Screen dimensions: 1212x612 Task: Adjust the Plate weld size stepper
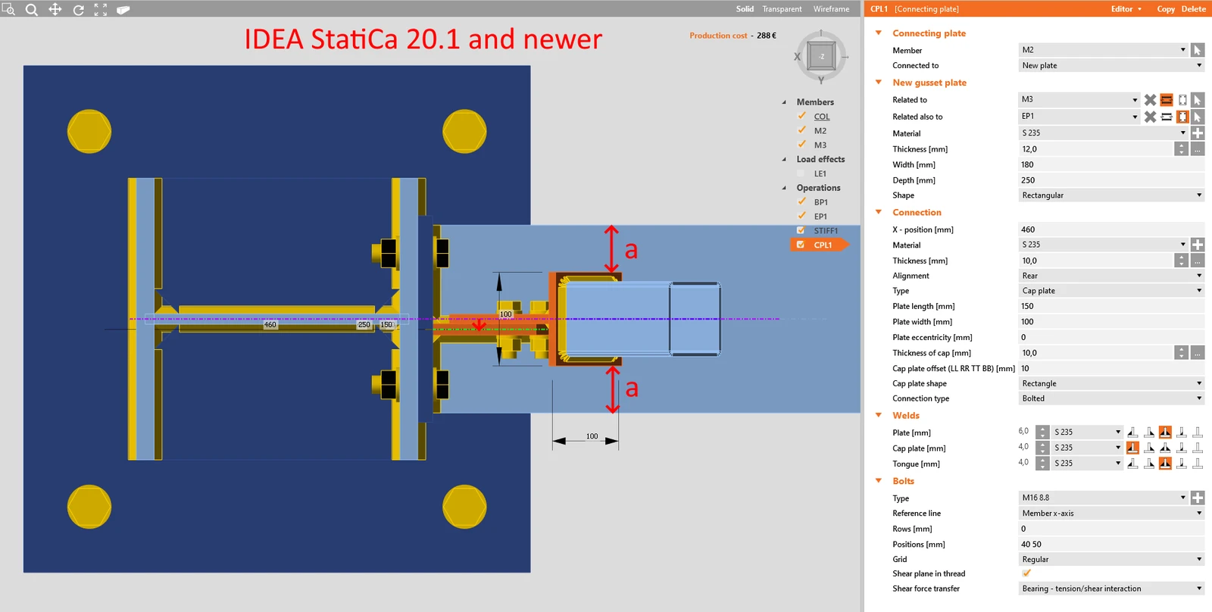tap(1043, 432)
